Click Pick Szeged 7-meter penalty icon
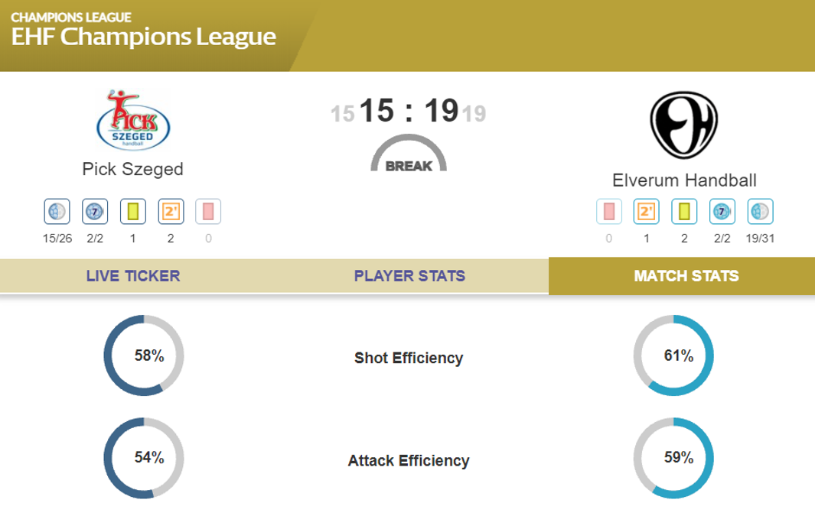The width and height of the screenshot is (815, 516). point(95,211)
